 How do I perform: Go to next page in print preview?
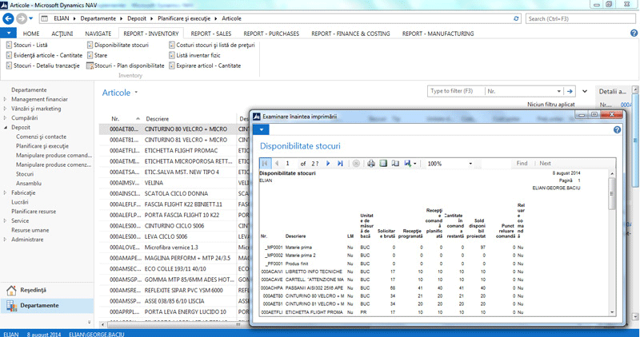pos(328,163)
